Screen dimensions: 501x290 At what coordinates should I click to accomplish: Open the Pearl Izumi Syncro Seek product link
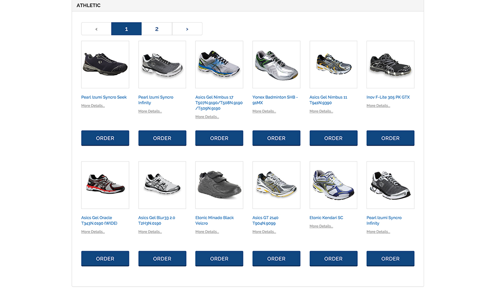(x=104, y=97)
